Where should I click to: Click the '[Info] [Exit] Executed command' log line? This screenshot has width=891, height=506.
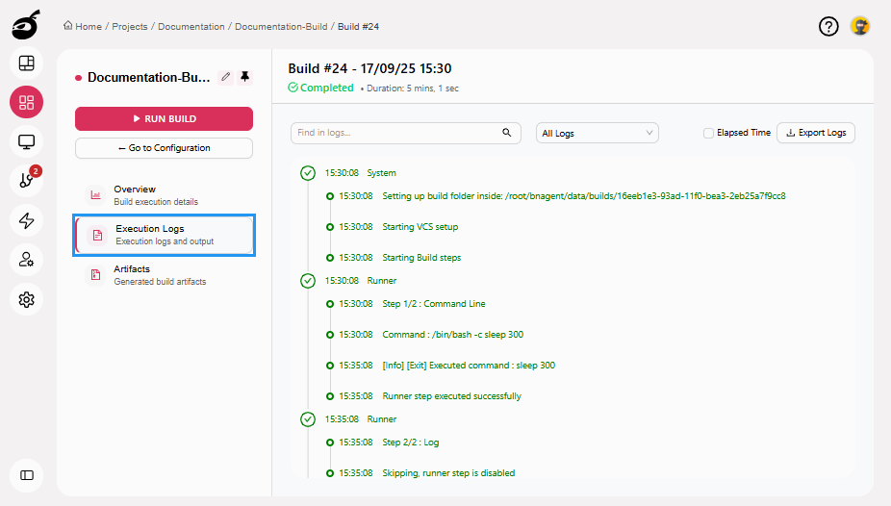(469, 366)
